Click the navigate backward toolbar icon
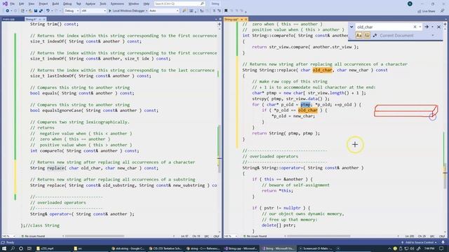Screen dimensions: 449x252 coord(7,11)
